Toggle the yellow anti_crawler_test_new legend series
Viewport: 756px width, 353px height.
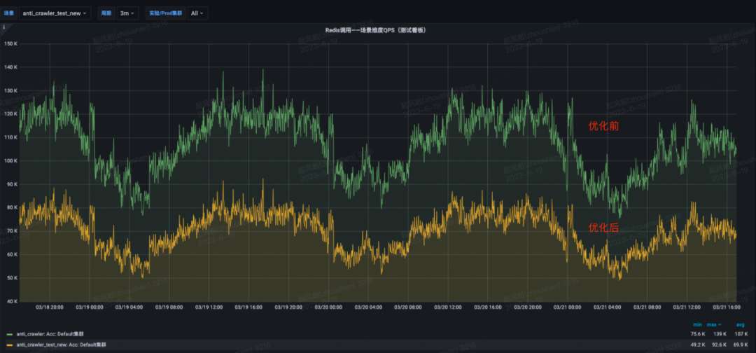pyautogui.click(x=61, y=345)
